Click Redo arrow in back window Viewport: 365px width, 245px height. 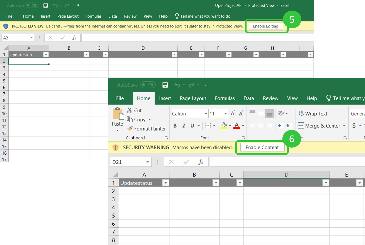click(67, 5)
